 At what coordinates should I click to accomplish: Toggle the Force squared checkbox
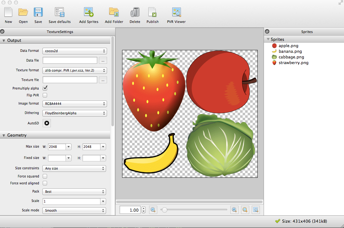45,176
